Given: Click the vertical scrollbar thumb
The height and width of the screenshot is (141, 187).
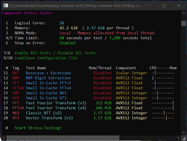Looking at the screenshot, I should pyautogui.click(x=184, y=23).
